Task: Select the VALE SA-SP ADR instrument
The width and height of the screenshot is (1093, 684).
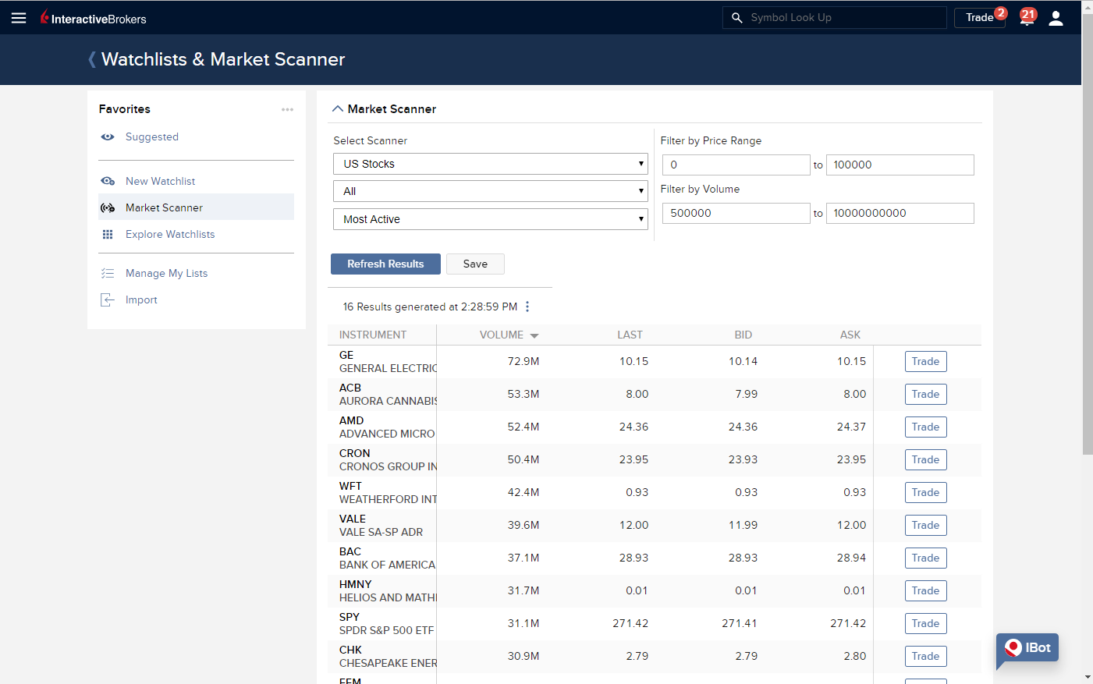Action: click(381, 526)
